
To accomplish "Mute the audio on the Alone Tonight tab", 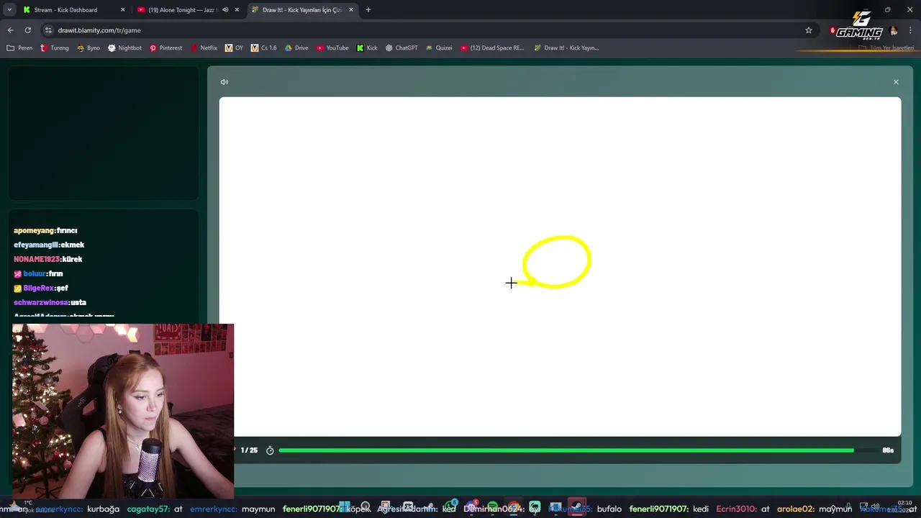I will click(225, 9).
